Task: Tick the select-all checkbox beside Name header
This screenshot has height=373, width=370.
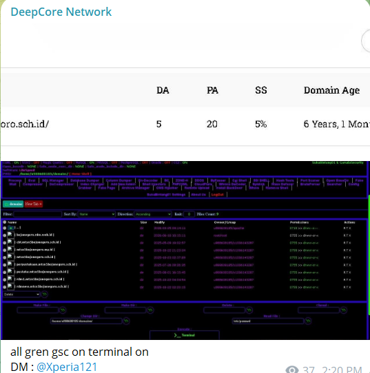Action: pos(5,222)
